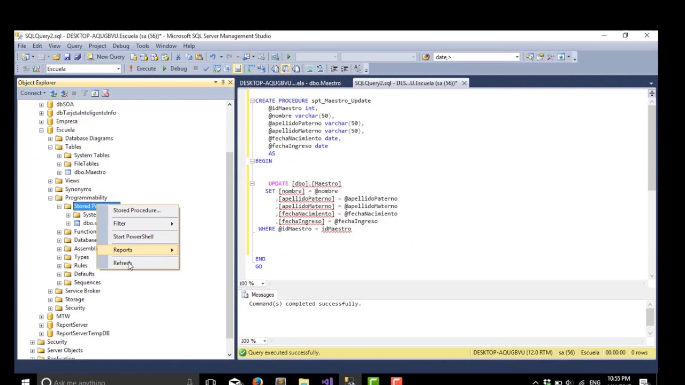Collapse the BEGIN block outline toggle
Image resolution: width=685 pixels, height=385 pixels.
[252, 161]
